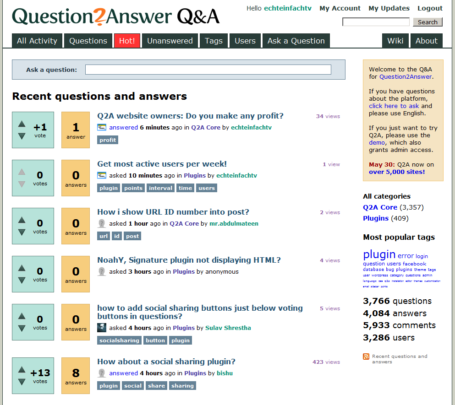The height and width of the screenshot is (405, 455).
Task: Click Sulav Shrestha's avatar image
Action: pyautogui.click(x=102, y=328)
